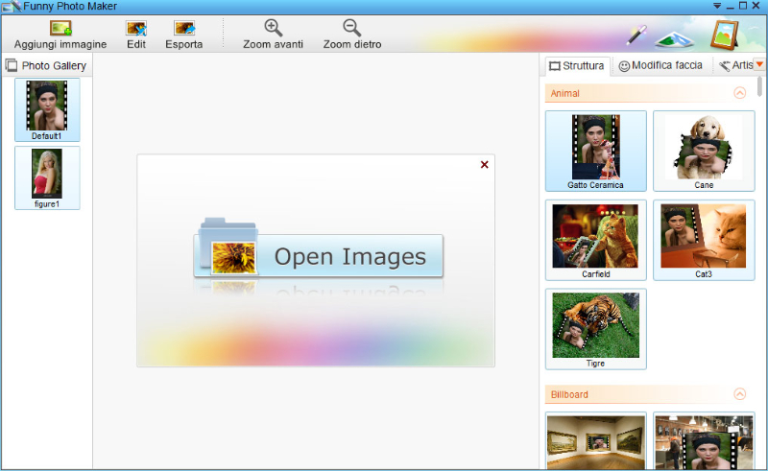Select the Default1 photo thumbnail
Screen dimensions: 768x471
[x=47, y=109]
